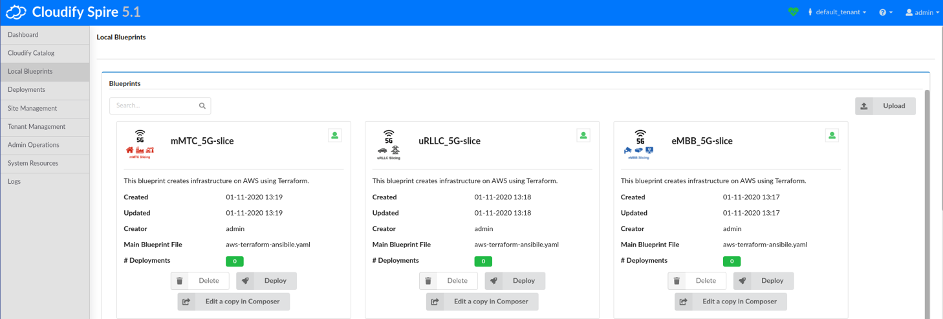Click share icon on uRLLC_5G-slice Composer button
Screen dimensions: 943x319
435,302
